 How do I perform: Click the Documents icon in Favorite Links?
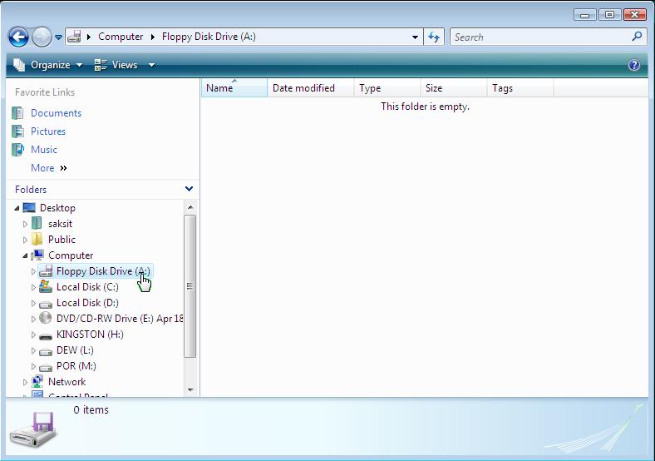[x=17, y=113]
